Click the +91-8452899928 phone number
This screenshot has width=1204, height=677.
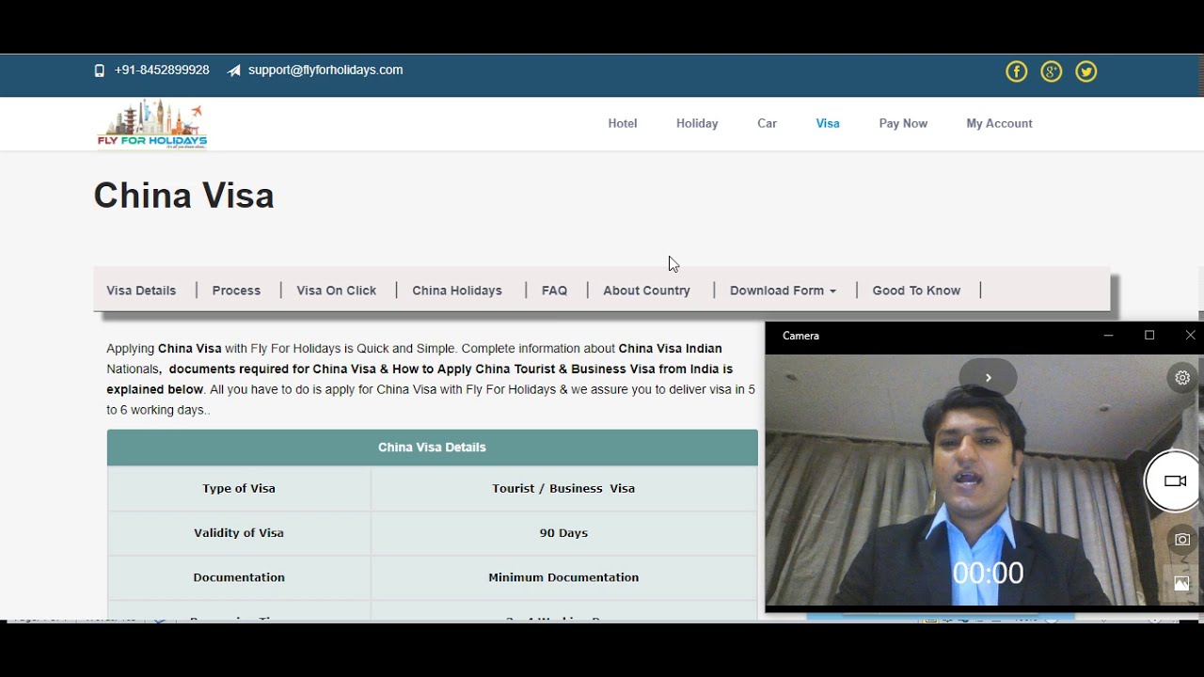(x=162, y=70)
